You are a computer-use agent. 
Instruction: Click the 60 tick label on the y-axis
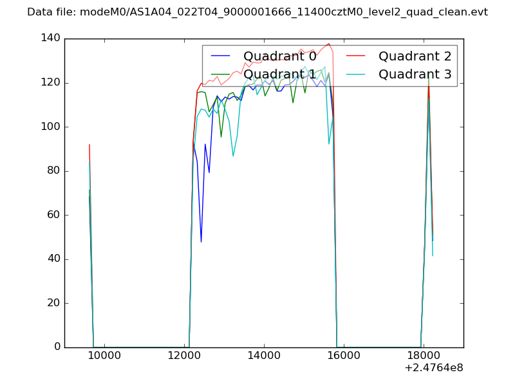53,215
